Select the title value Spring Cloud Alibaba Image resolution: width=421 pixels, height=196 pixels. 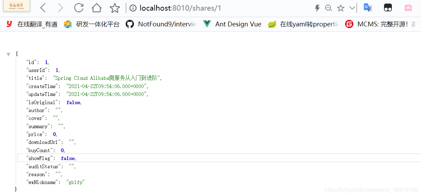pyautogui.click(x=106, y=78)
